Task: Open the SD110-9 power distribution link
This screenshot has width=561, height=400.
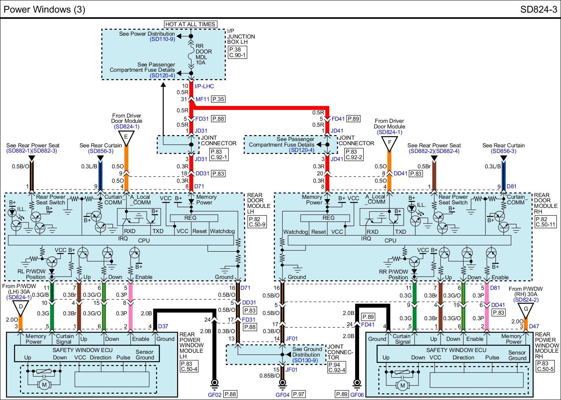Action: [x=162, y=39]
